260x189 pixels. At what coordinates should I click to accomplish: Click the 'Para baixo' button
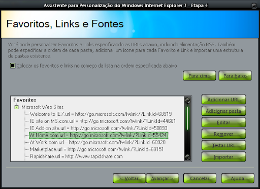(235, 76)
